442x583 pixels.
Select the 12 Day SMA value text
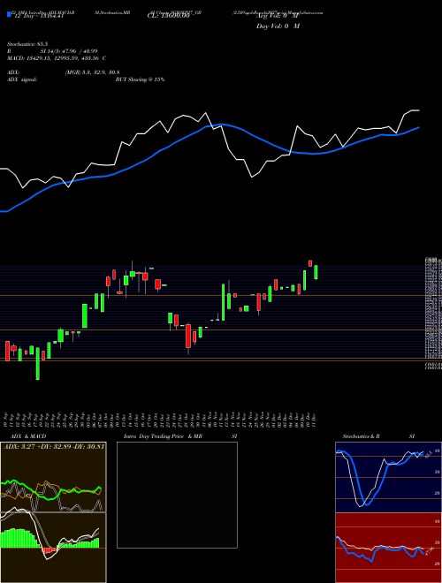pyautogui.click(x=40, y=16)
